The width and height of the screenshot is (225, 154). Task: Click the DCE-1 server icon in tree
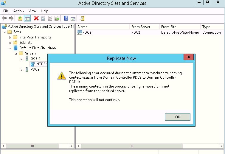(27, 59)
